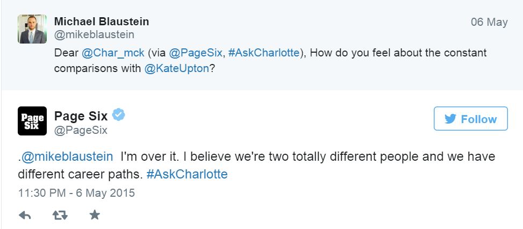Open the 11:30 PM - 6 May 2015 timestamp
This screenshot has height=229, width=523.
pos(76,192)
